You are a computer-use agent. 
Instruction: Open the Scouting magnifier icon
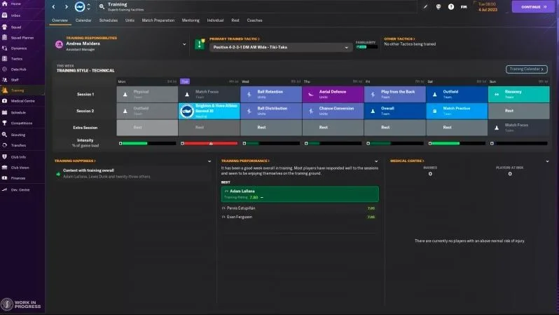click(x=5, y=135)
